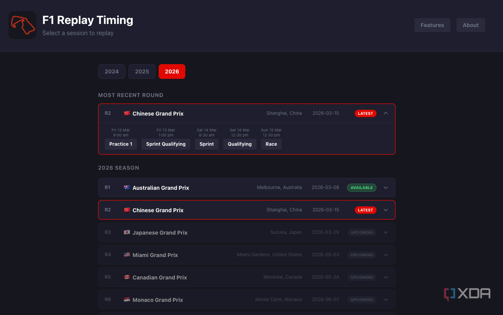Open the About page
Image resolution: width=503 pixels, height=315 pixels.
(471, 25)
